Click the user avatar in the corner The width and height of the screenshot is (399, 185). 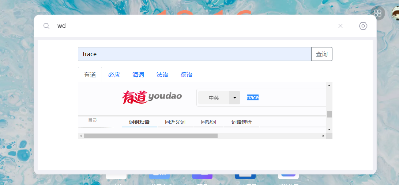(395, 13)
